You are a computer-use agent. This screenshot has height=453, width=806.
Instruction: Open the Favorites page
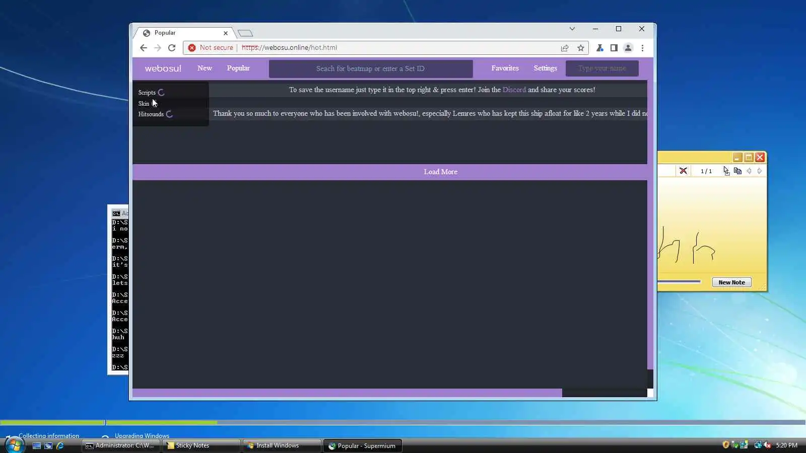tap(505, 68)
